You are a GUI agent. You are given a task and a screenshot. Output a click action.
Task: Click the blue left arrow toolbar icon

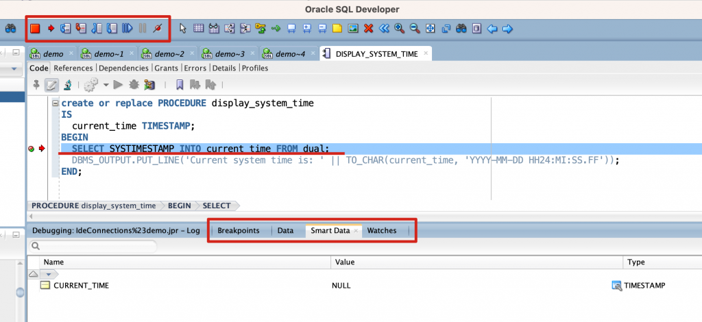(x=492, y=29)
